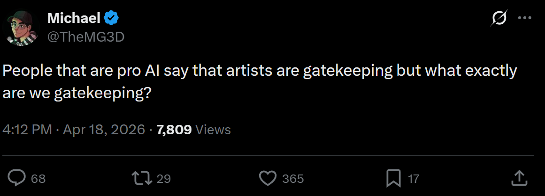Click the 17 bookmarks count
Image resolution: width=545 pixels, height=196 pixels.
(413, 178)
